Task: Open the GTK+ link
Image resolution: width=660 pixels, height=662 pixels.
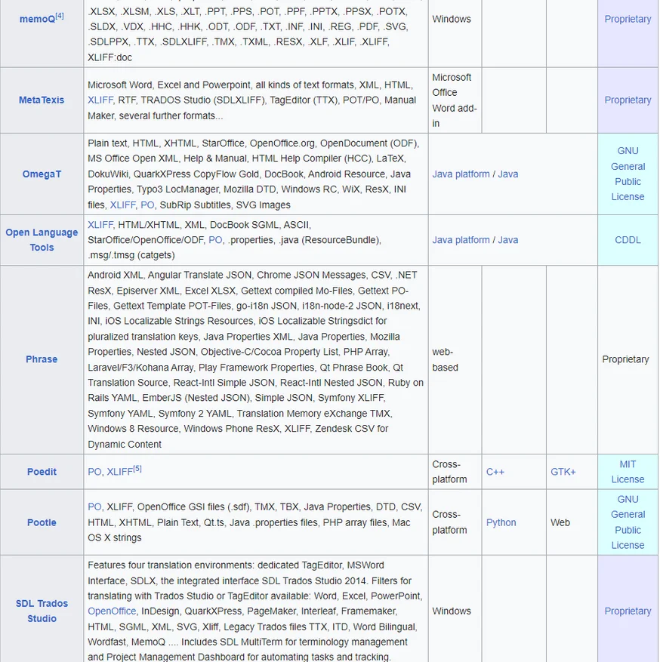Action: [563, 472]
